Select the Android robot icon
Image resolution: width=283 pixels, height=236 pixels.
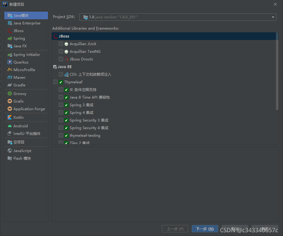tap(10, 126)
